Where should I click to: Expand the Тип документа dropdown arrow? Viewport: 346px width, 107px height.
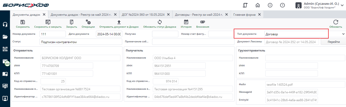[x=343, y=34]
